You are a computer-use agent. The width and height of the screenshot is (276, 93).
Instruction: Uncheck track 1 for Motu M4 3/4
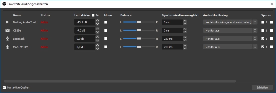click(x=263, y=47)
